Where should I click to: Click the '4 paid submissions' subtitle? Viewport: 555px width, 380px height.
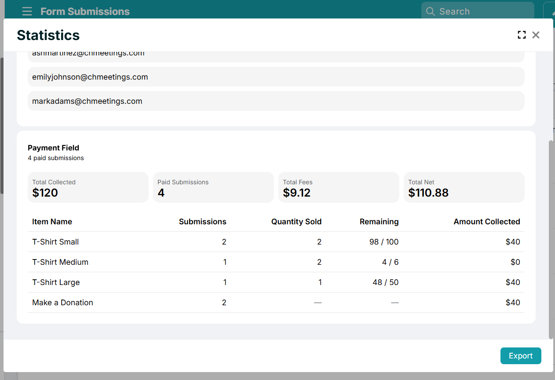coord(56,158)
